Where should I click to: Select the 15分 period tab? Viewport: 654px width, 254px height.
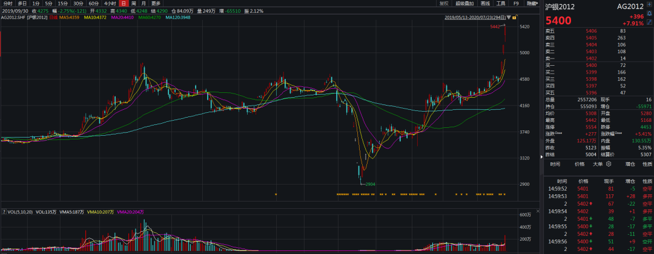point(62,4)
